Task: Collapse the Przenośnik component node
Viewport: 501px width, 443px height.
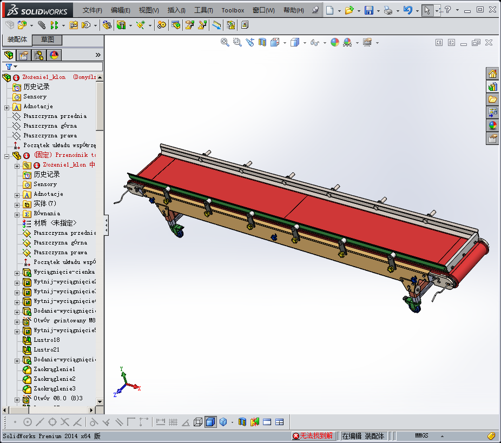Action: [6, 156]
